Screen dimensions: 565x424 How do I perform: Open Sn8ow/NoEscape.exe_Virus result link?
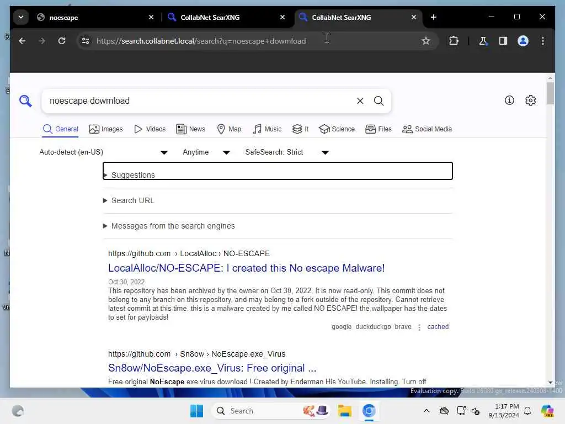(212, 368)
